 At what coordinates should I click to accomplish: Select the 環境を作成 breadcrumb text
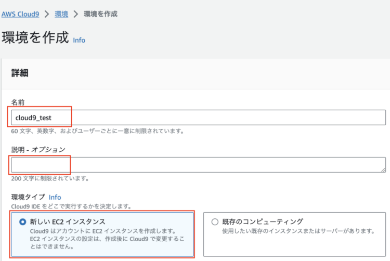coord(100,14)
